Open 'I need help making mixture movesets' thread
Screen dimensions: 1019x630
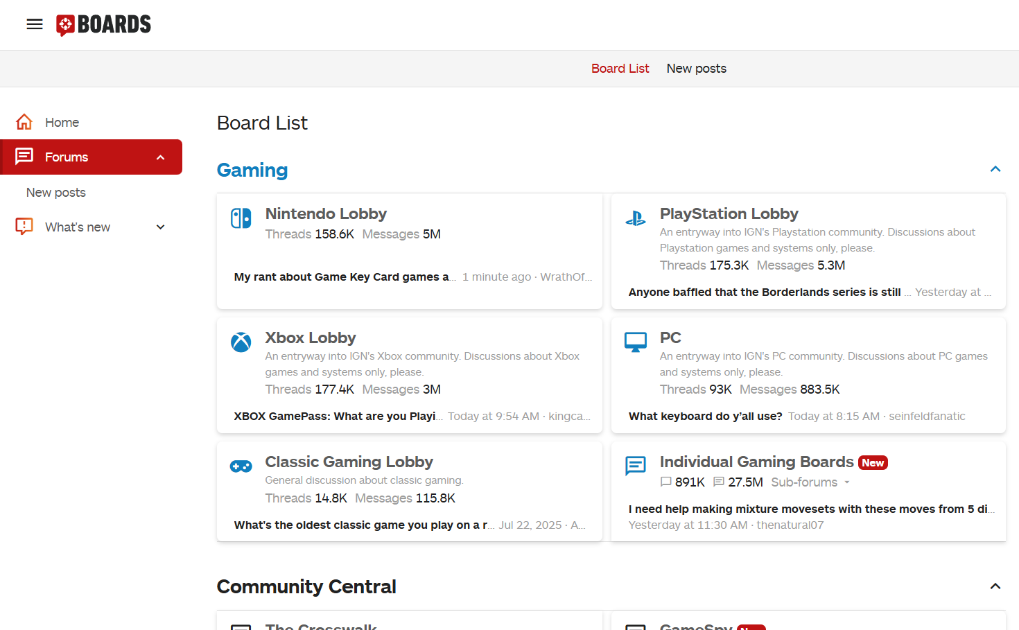[x=811, y=509]
